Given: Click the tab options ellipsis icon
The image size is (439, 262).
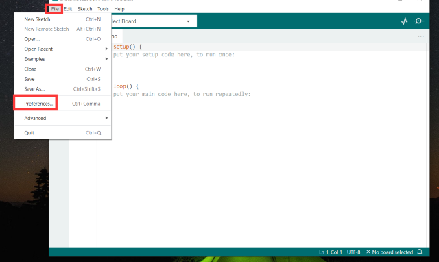Looking at the screenshot, I should click(x=420, y=36).
